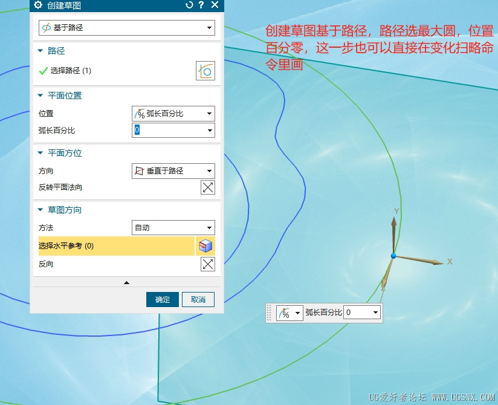Collapse the 草图方向 section

click(x=40, y=210)
